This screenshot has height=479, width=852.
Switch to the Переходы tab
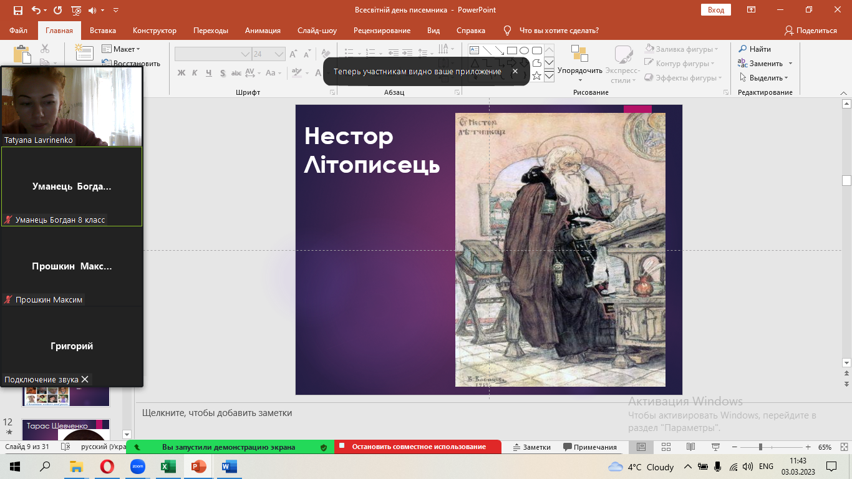211,31
